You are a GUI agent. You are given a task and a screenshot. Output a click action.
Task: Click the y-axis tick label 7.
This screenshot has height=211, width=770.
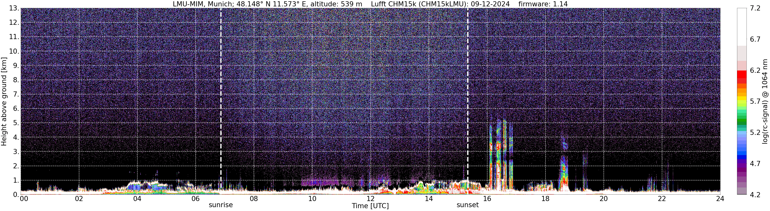[16, 95]
